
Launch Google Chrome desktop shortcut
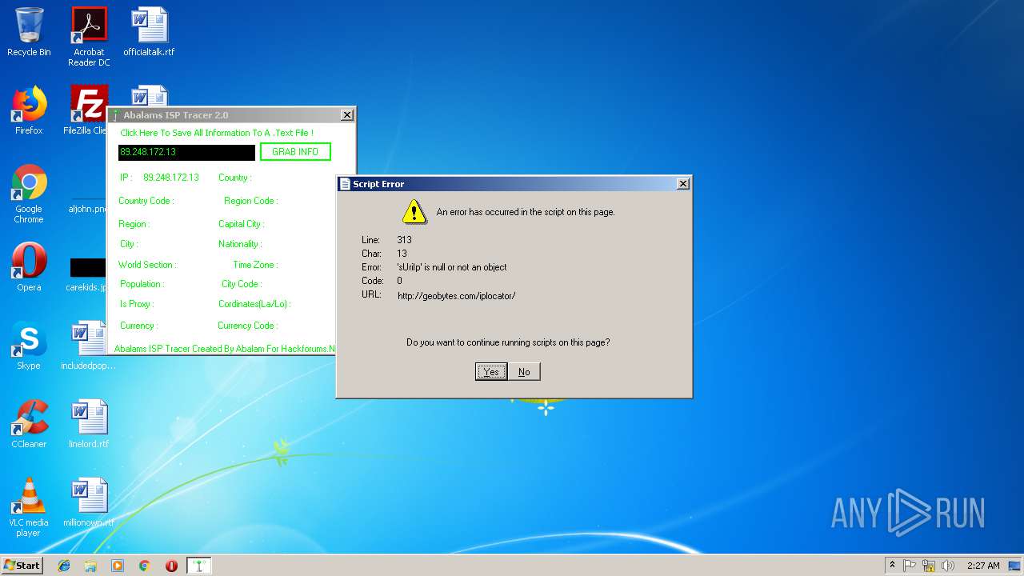[29, 194]
